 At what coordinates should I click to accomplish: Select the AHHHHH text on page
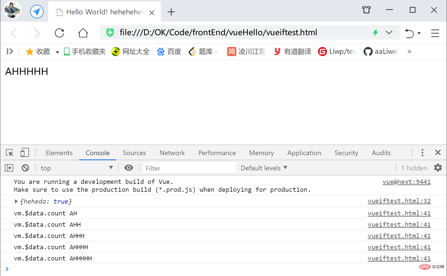(x=27, y=72)
